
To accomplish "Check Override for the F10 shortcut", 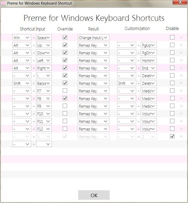I will [x=64, y=113].
